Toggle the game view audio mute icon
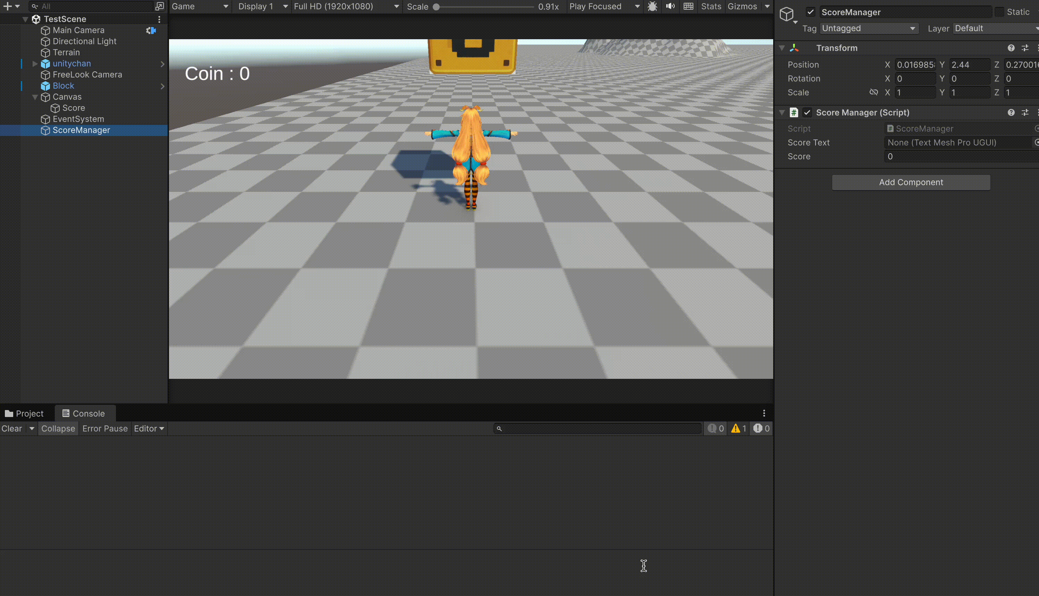 (x=670, y=7)
